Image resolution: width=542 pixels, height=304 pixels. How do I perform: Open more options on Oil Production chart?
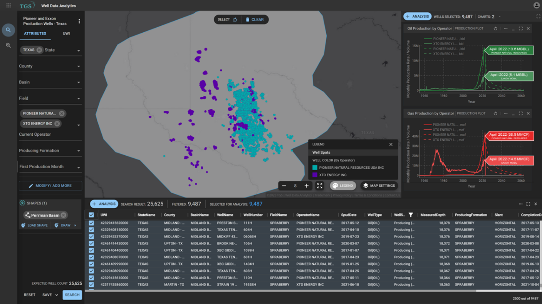click(x=506, y=28)
